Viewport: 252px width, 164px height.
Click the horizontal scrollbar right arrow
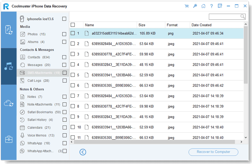pos(241,142)
